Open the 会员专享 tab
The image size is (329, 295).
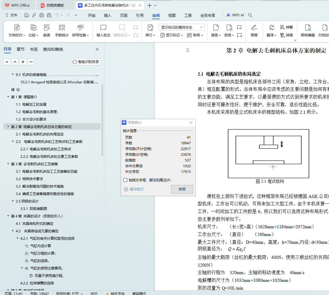(x=208, y=15)
